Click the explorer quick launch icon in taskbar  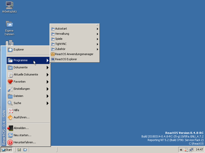pyautogui.click(x=25, y=150)
